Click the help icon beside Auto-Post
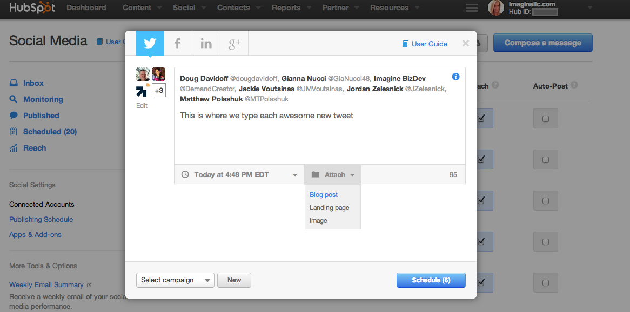 [x=574, y=85]
